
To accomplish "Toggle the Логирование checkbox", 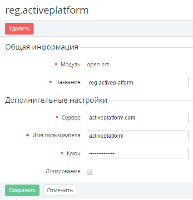I will [x=89, y=172].
